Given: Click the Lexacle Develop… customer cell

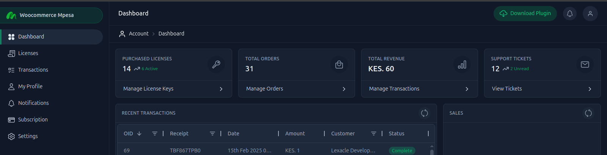Looking at the screenshot, I should pyautogui.click(x=353, y=150).
